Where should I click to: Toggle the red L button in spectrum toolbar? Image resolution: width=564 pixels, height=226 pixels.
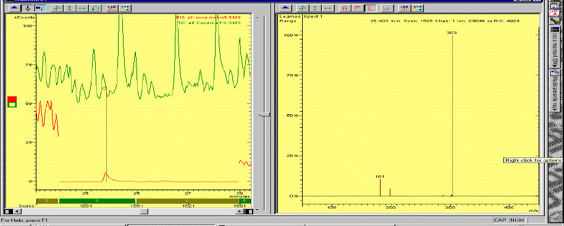click(370, 7)
